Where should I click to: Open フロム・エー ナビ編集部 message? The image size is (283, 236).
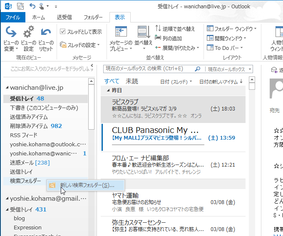pyautogui.click(x=173, y=165)
